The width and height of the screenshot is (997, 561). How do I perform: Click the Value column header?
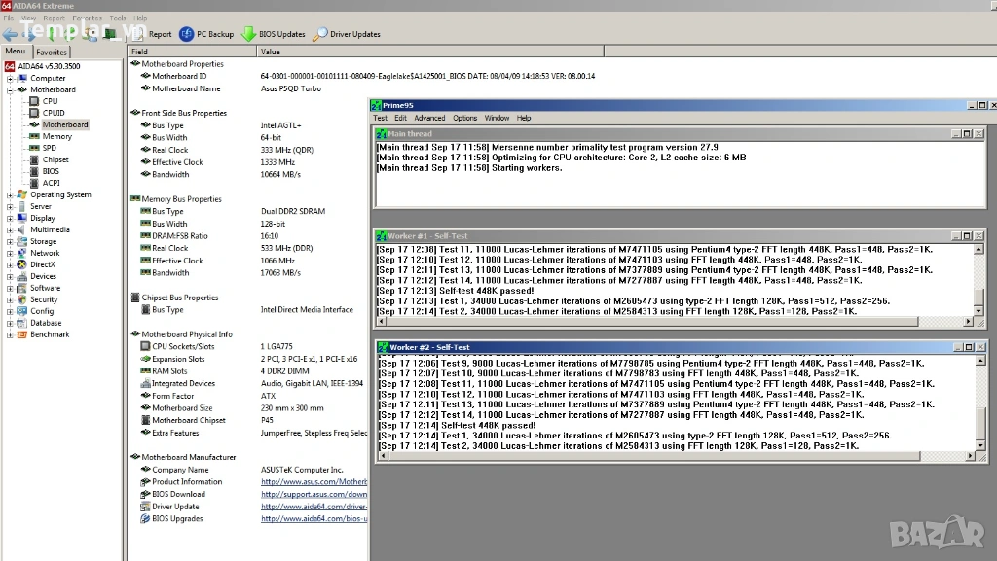(x=271, y=52)
